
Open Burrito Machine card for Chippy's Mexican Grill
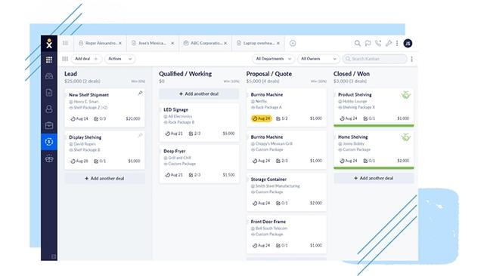click(x=287, y=150)
